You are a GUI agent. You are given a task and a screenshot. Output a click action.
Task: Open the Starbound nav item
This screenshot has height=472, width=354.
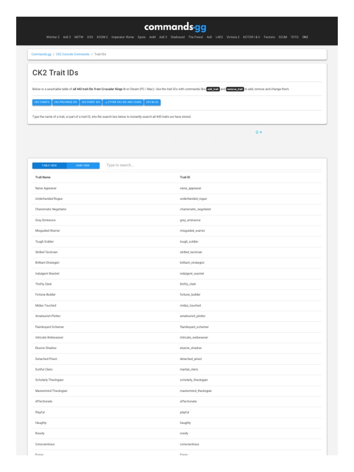(x=177, y=37)
